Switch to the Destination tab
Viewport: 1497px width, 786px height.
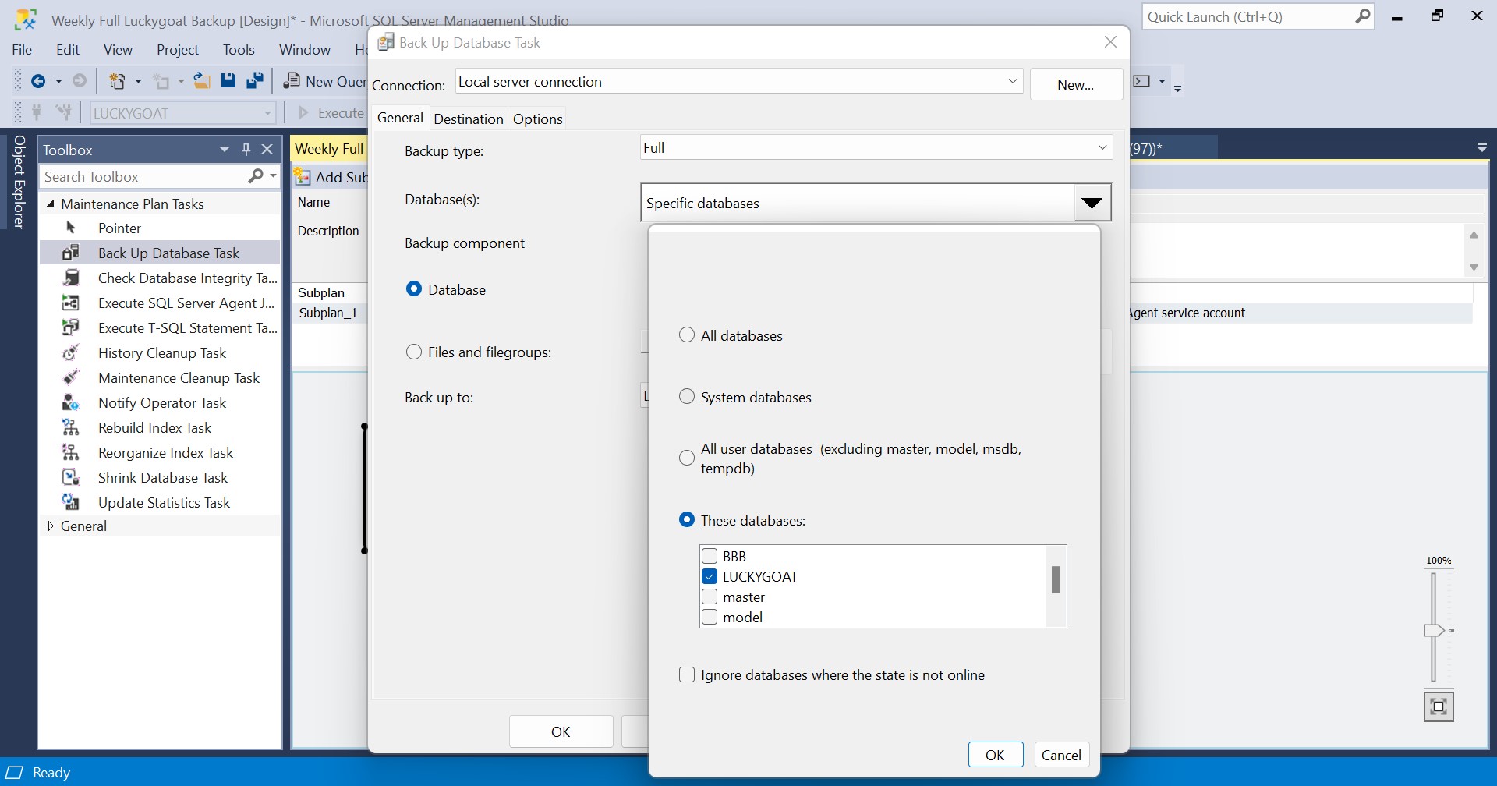468,119
